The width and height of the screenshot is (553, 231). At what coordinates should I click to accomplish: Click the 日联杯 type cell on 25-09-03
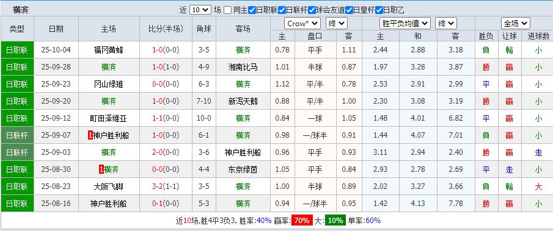pos(17,152)
